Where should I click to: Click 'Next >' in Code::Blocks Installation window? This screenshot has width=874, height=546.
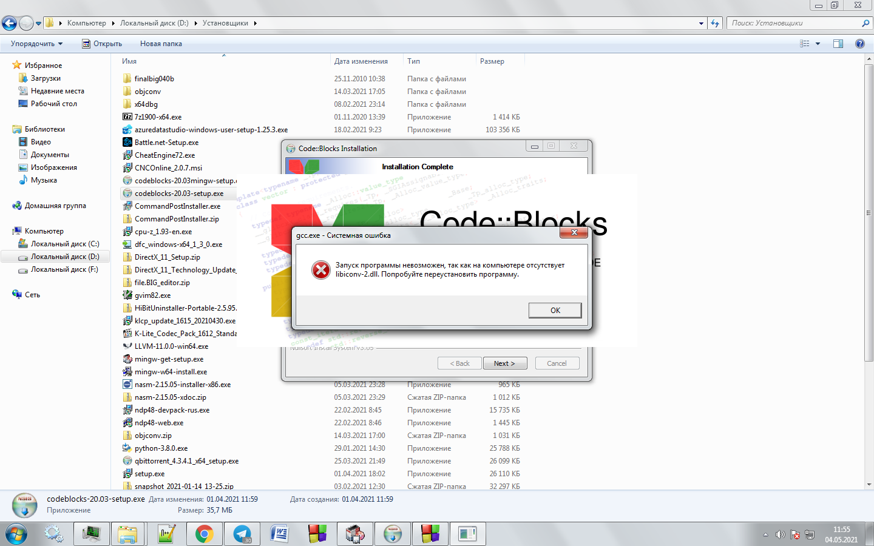click(x=504, y=363)
